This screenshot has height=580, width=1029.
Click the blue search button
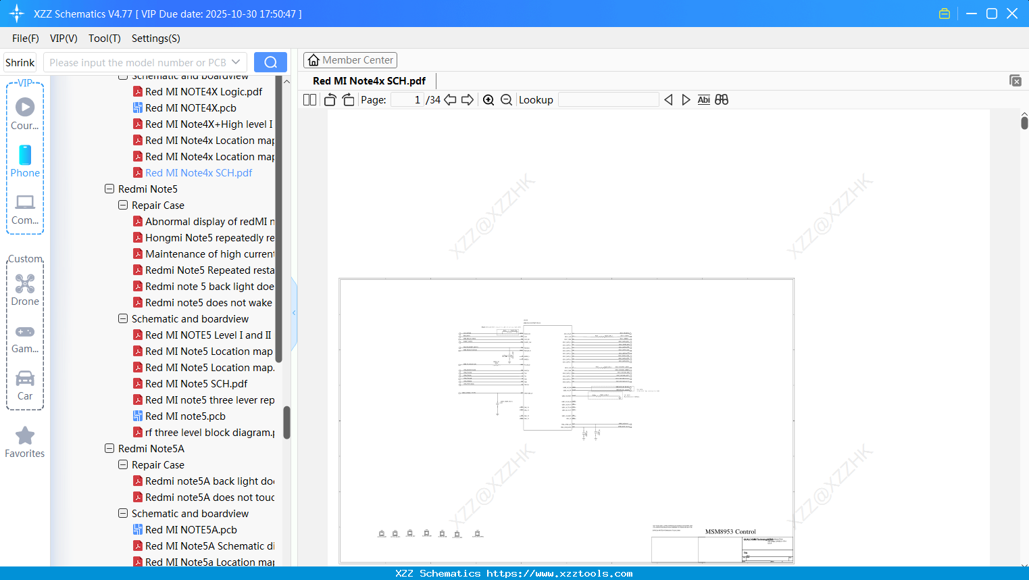tap(270, 62)
